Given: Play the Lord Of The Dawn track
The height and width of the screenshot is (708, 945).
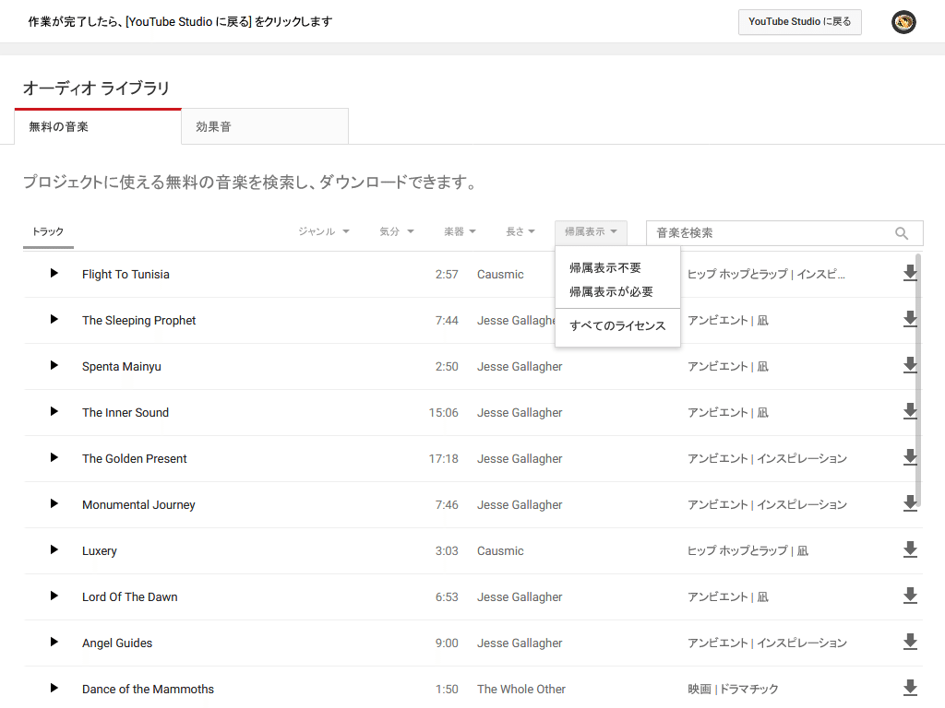Looking at the screenshot, I should [54, 596].
